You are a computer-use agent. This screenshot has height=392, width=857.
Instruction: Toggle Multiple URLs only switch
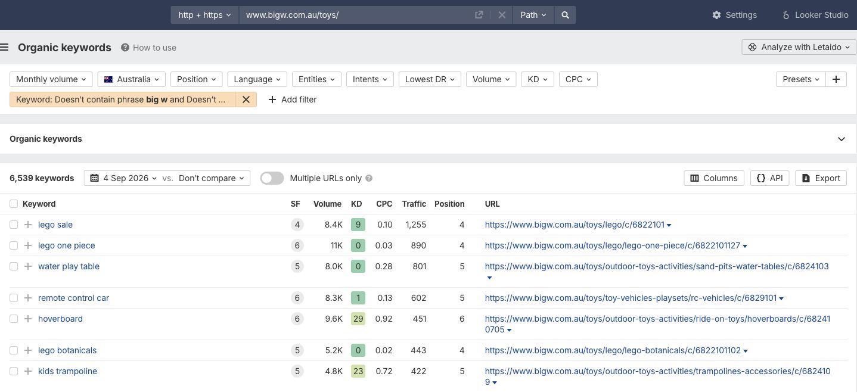272,178
